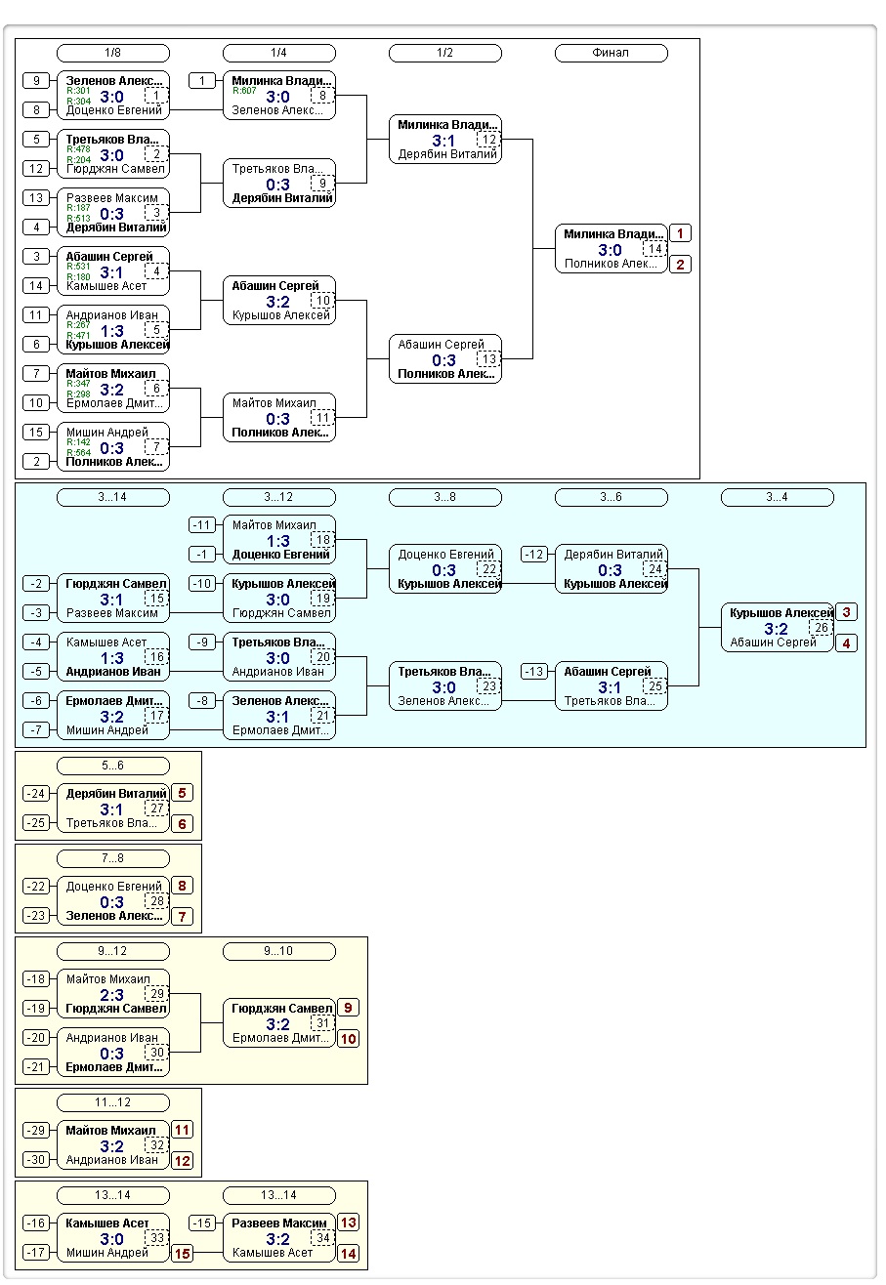Click the red place badge 11 beside Майтов Михаил
This screenshot has height=1285, width=886.
183,1130
